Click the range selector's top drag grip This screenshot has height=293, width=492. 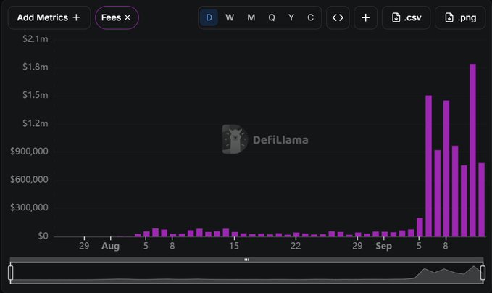[x=246, y=260]
